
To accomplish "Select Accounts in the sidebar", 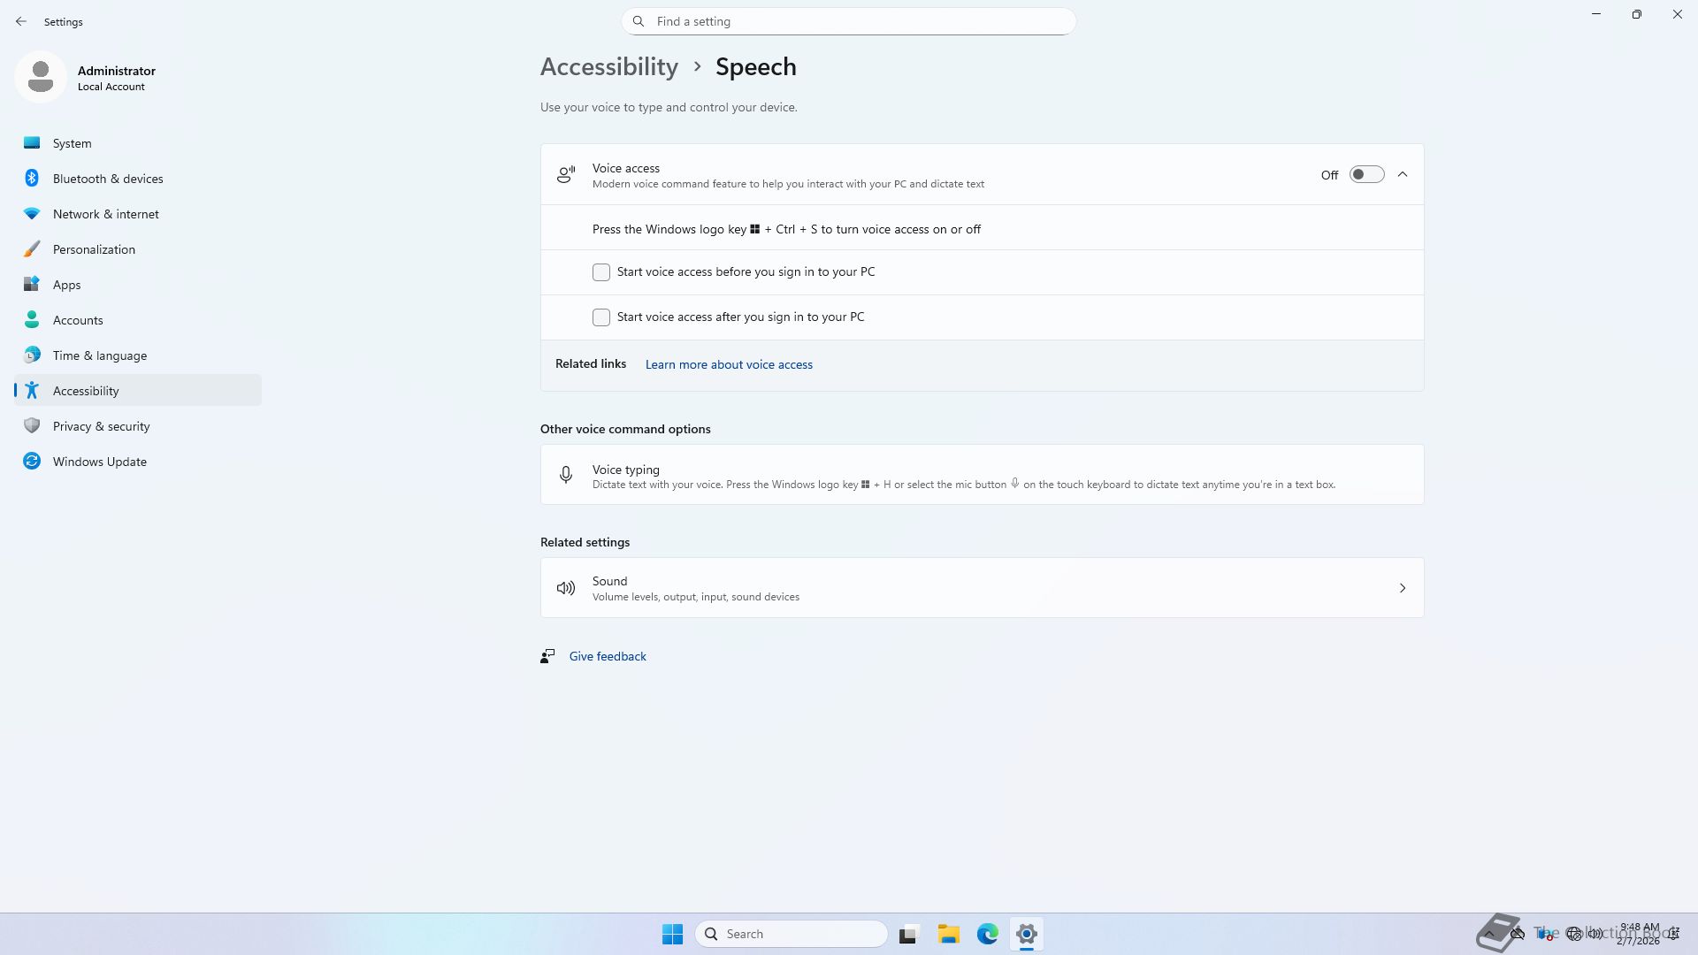I will pos(78,320).
